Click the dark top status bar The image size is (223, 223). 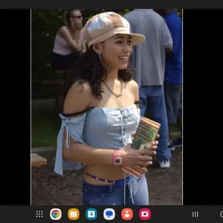(111, 4)
